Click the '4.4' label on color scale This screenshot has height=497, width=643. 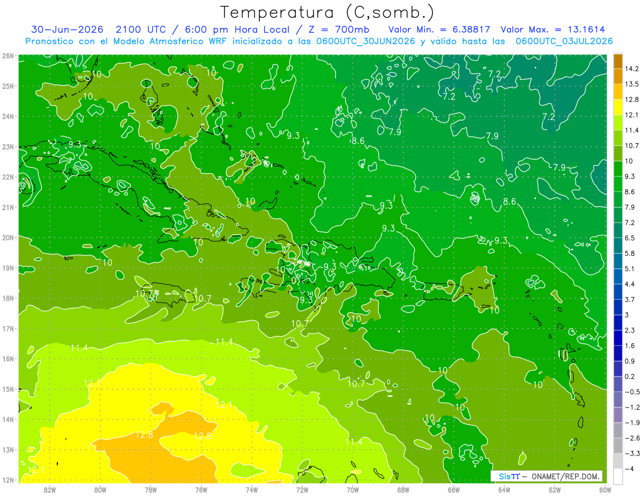(x=630, y=284)
